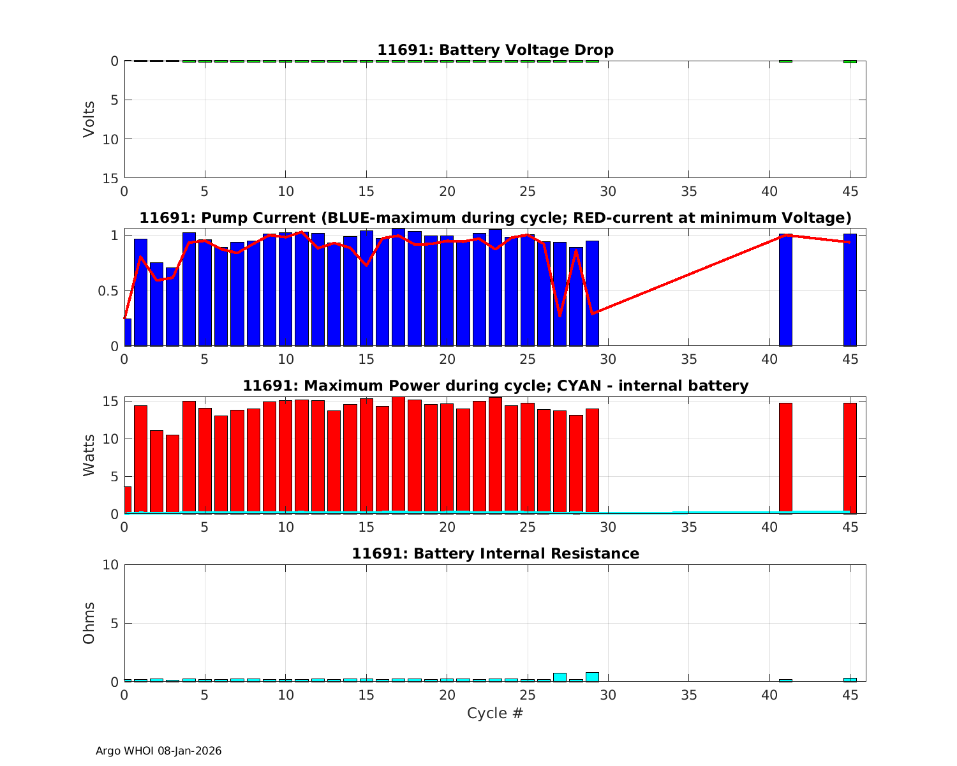Image resolution: width=957 pixels, height=766 pixels.
Task: Select the blue pump current bar at cycle 41
Action: tap(785, 290)
